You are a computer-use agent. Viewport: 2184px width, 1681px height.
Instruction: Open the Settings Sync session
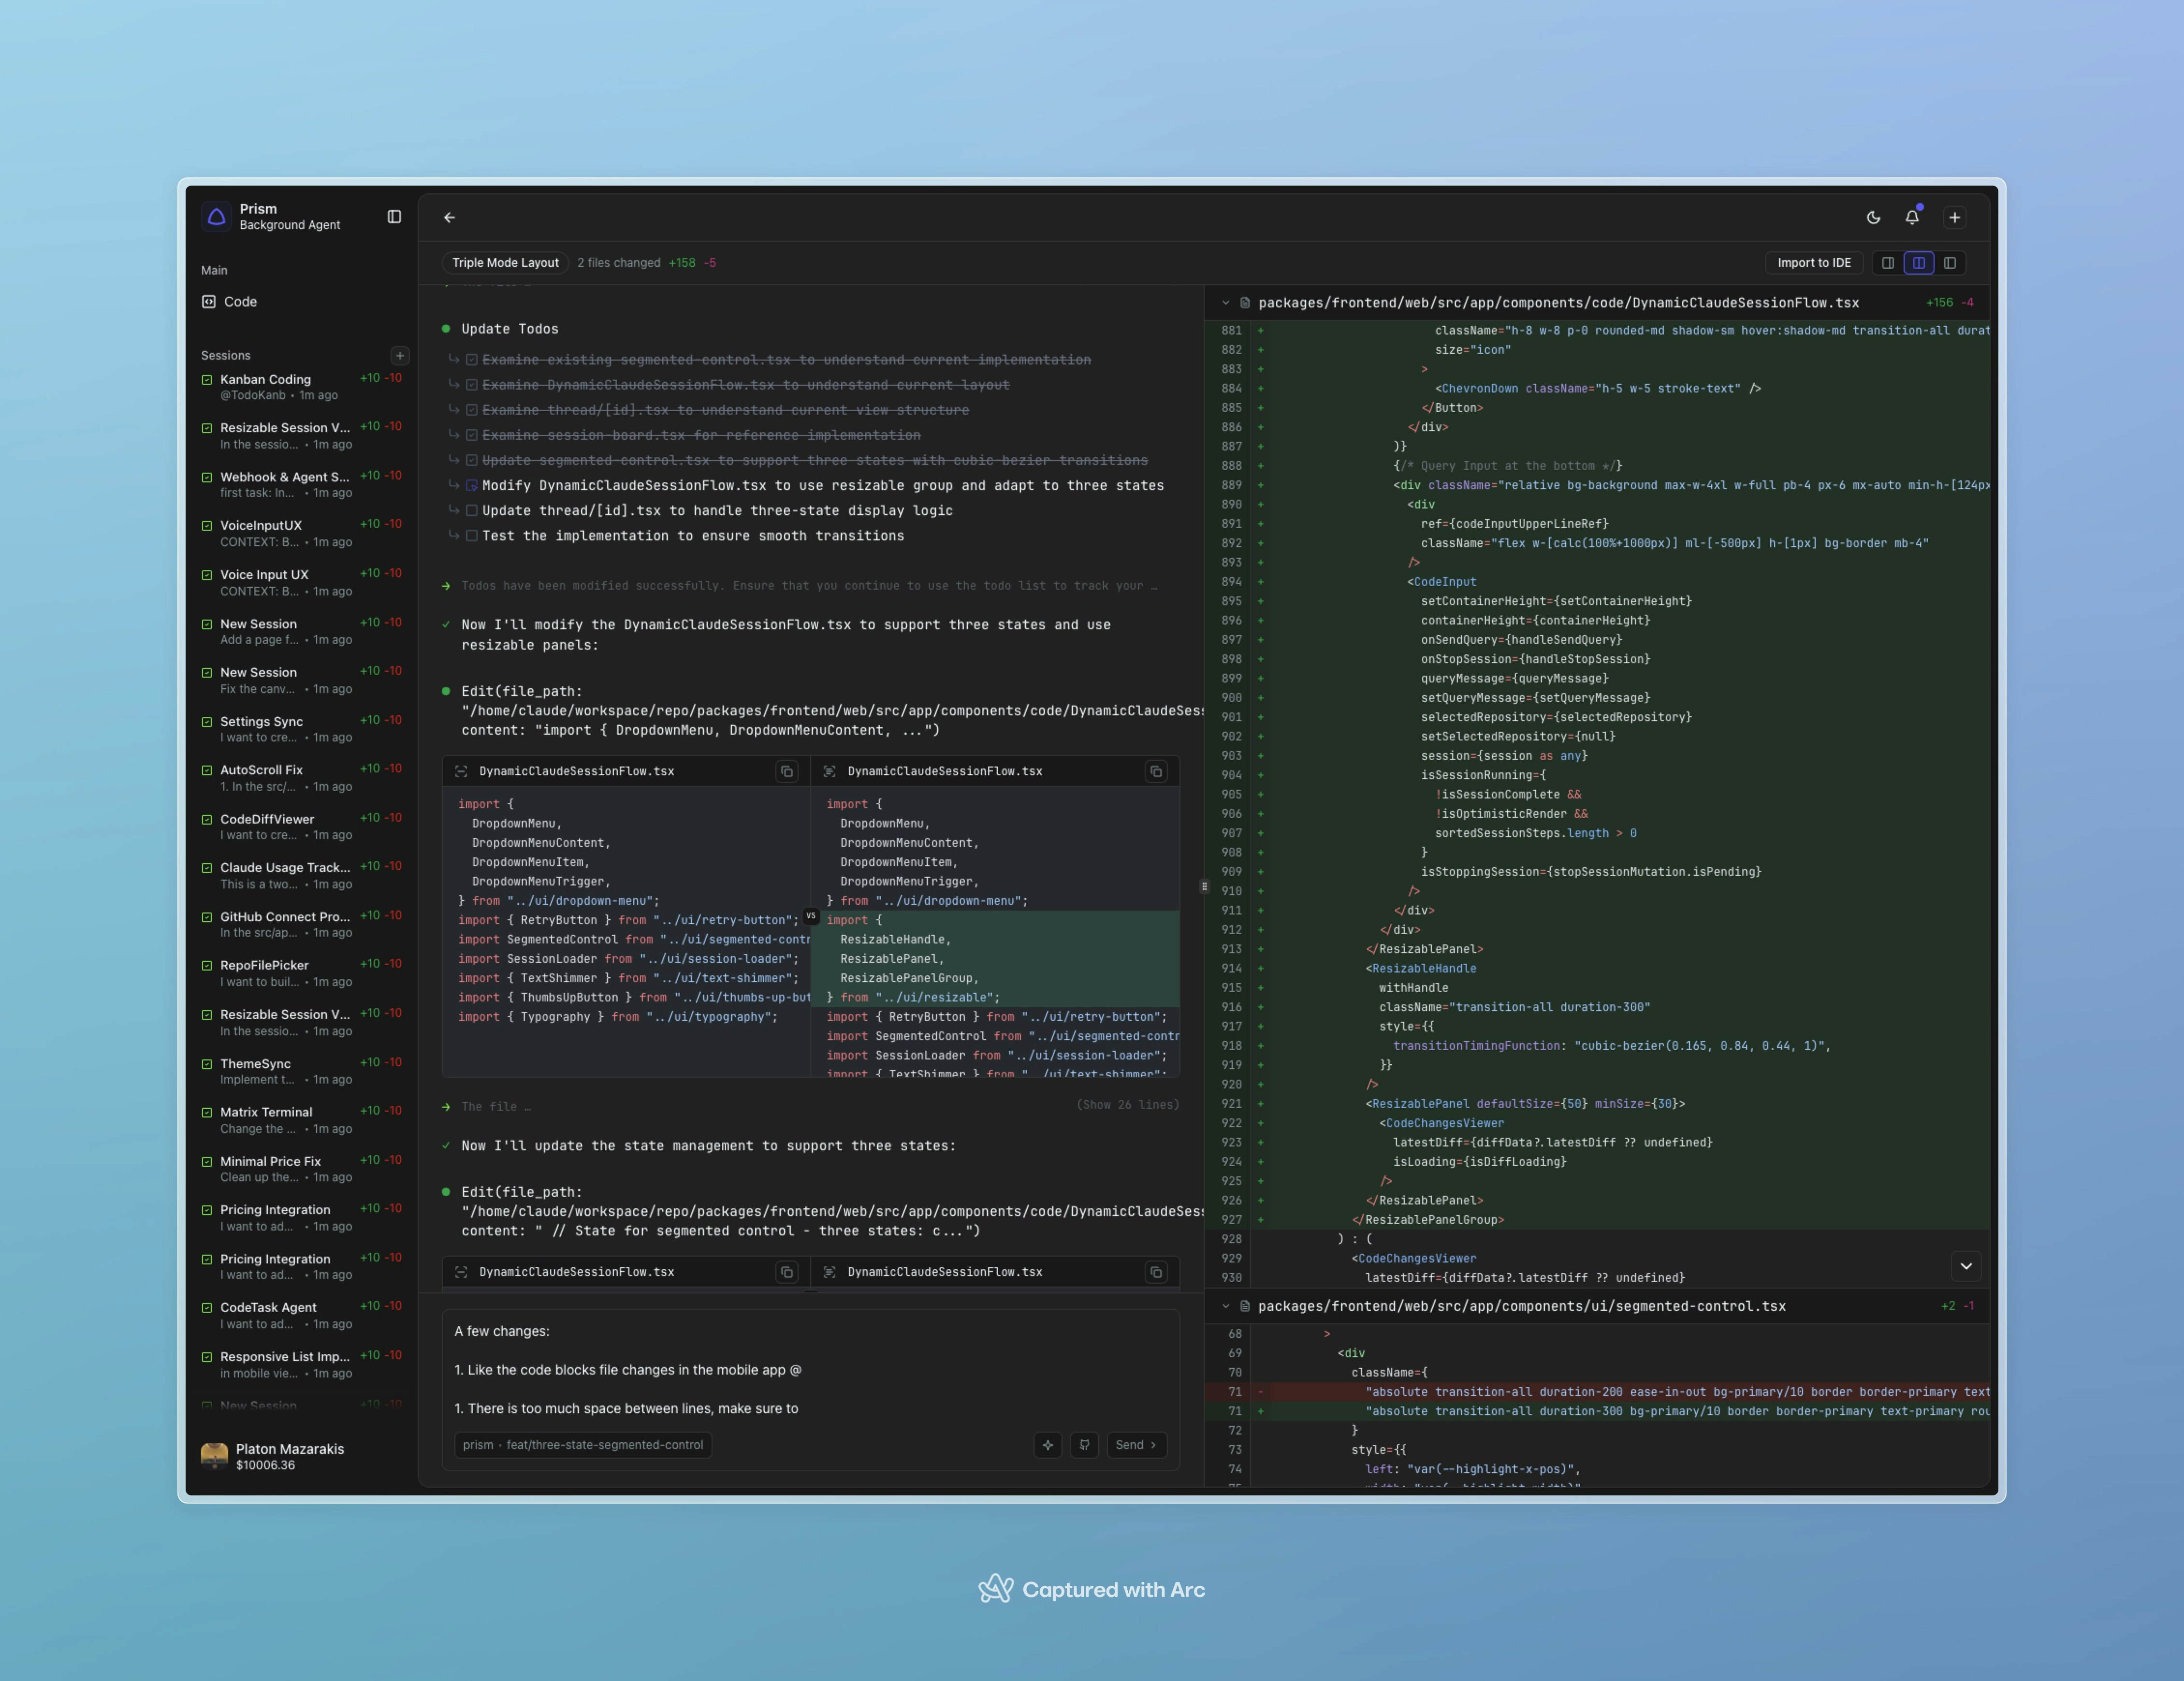pos(302,729)
